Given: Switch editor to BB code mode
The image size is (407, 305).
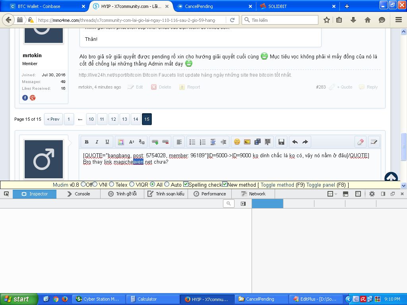Looking at the screenshot, I should [374, 142].
